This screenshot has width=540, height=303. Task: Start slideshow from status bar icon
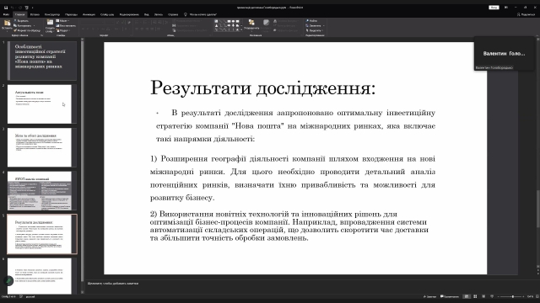click(492, 296)
